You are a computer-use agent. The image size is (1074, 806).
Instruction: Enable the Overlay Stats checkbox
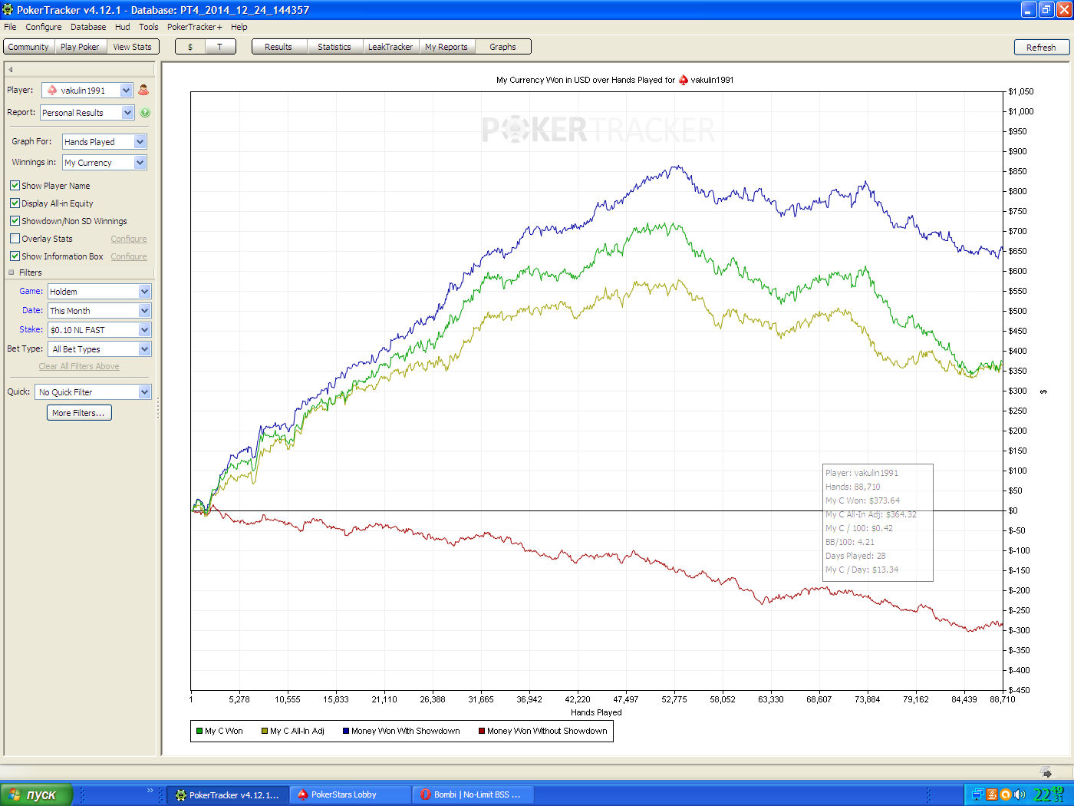coord(15,239)
